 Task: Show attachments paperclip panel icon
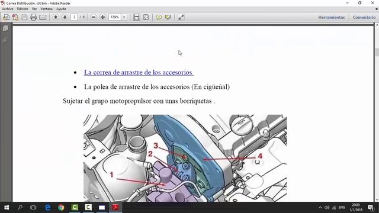pos(5,40)
